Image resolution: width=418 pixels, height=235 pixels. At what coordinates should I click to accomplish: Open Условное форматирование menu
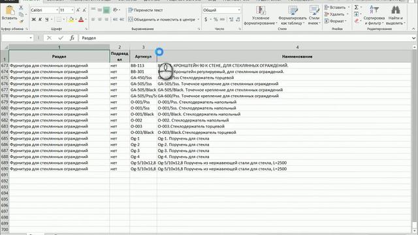(261, 16)
